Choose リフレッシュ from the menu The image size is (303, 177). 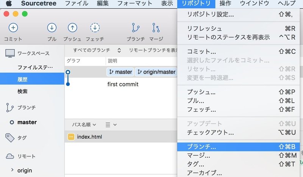tap(239, 28)
